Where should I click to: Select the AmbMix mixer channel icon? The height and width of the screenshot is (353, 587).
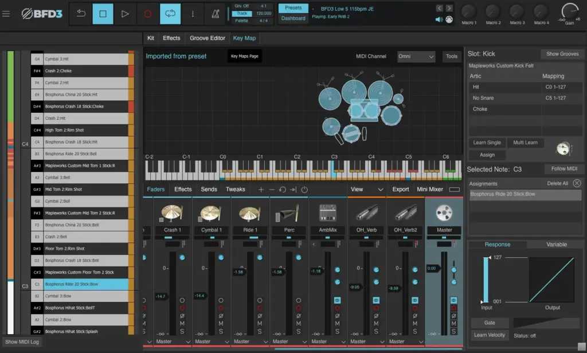[327, 213]
